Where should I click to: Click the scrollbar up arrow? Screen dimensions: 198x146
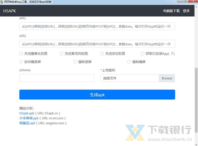pyautogui.click(x=196, y=7)
